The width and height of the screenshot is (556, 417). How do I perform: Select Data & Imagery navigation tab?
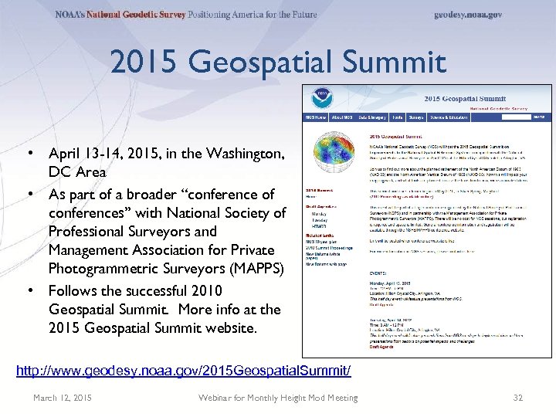[x=372, y=117]
